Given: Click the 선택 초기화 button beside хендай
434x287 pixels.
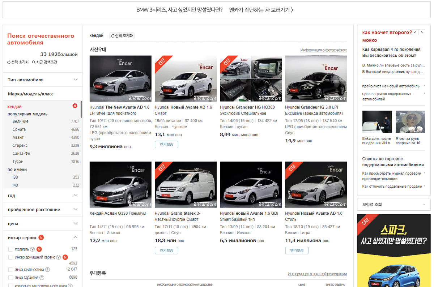Looking at the screenshot, I should (122, 36).
